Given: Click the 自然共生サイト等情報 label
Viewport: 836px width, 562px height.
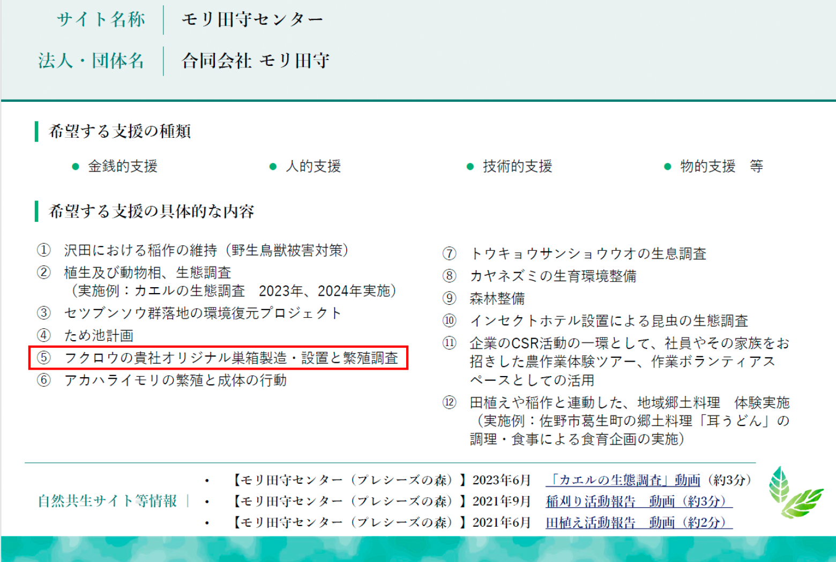Looking at the screenshot, I should pos(107,501).
